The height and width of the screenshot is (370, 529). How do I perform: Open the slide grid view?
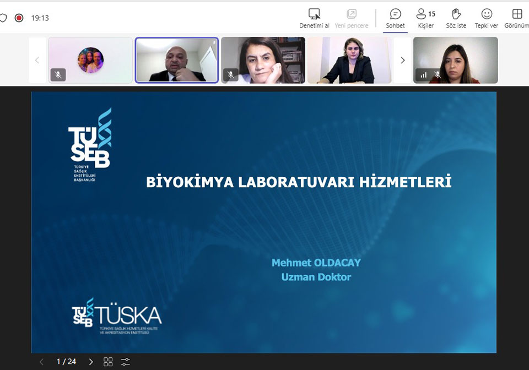(108, 362)
